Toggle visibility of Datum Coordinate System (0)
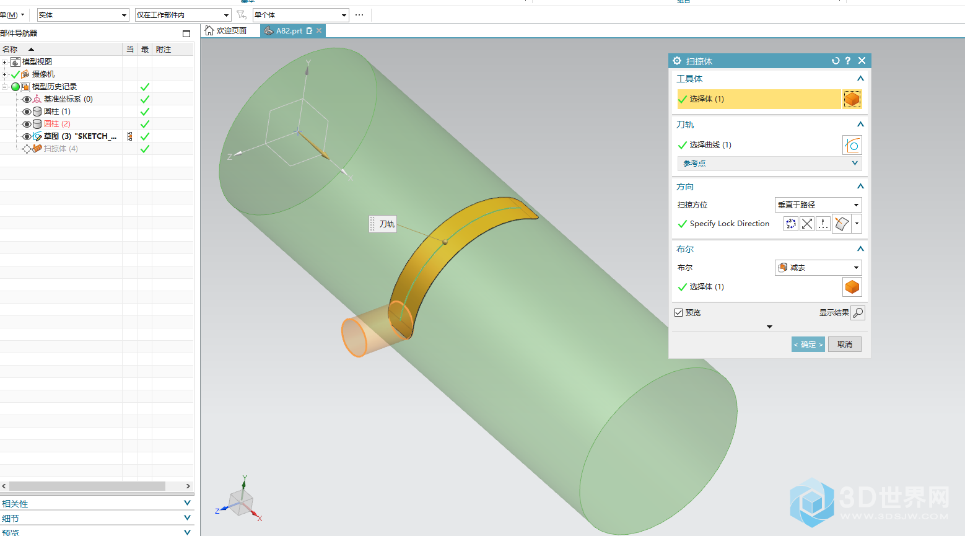 pyautogui.click(x=27, y=99)
